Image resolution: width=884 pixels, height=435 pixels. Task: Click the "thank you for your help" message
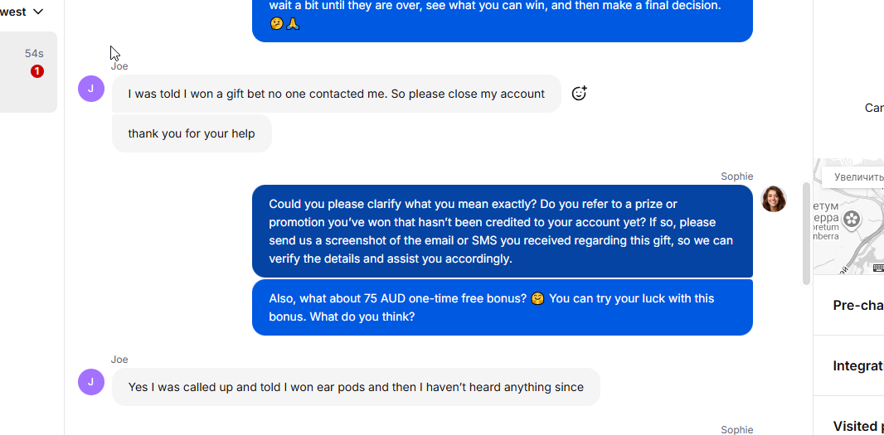click(192, 133)
